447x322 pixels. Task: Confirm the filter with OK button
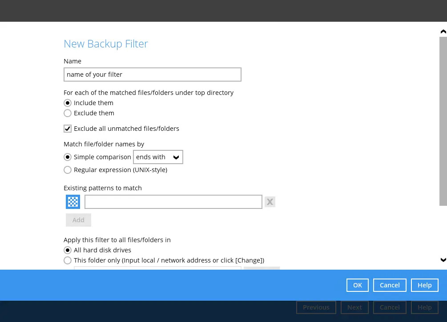pos(358,285)
